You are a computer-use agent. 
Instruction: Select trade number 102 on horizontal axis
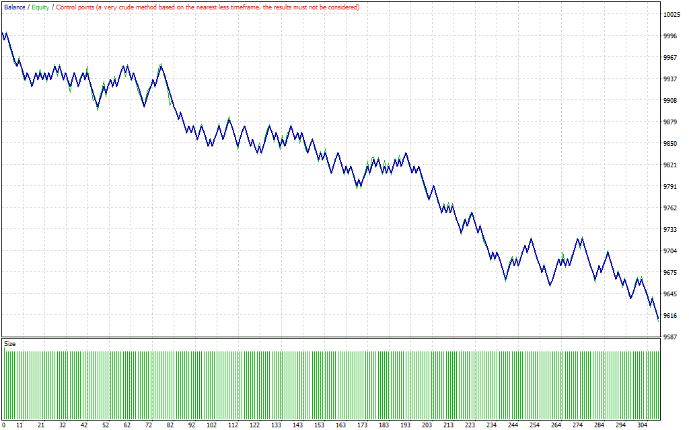pyautogui.click(x=212, y=425)
